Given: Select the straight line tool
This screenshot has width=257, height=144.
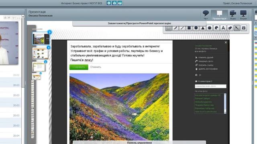Looking at the screenshot, I should 182,28.
